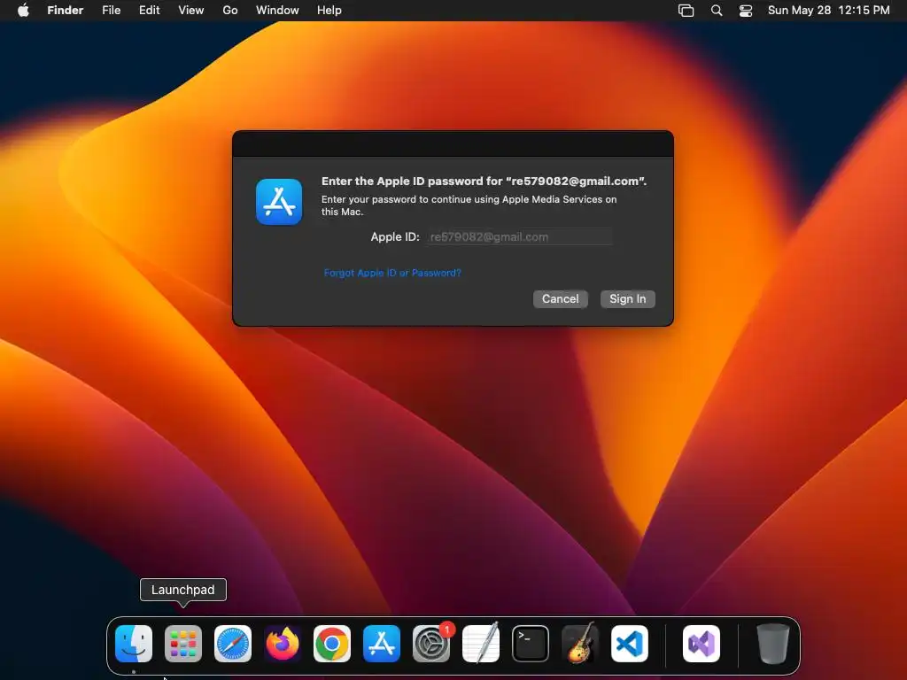907x680 pixels.
Task: Cancel the Apple ID password dialog
Action: pos(561,299)
